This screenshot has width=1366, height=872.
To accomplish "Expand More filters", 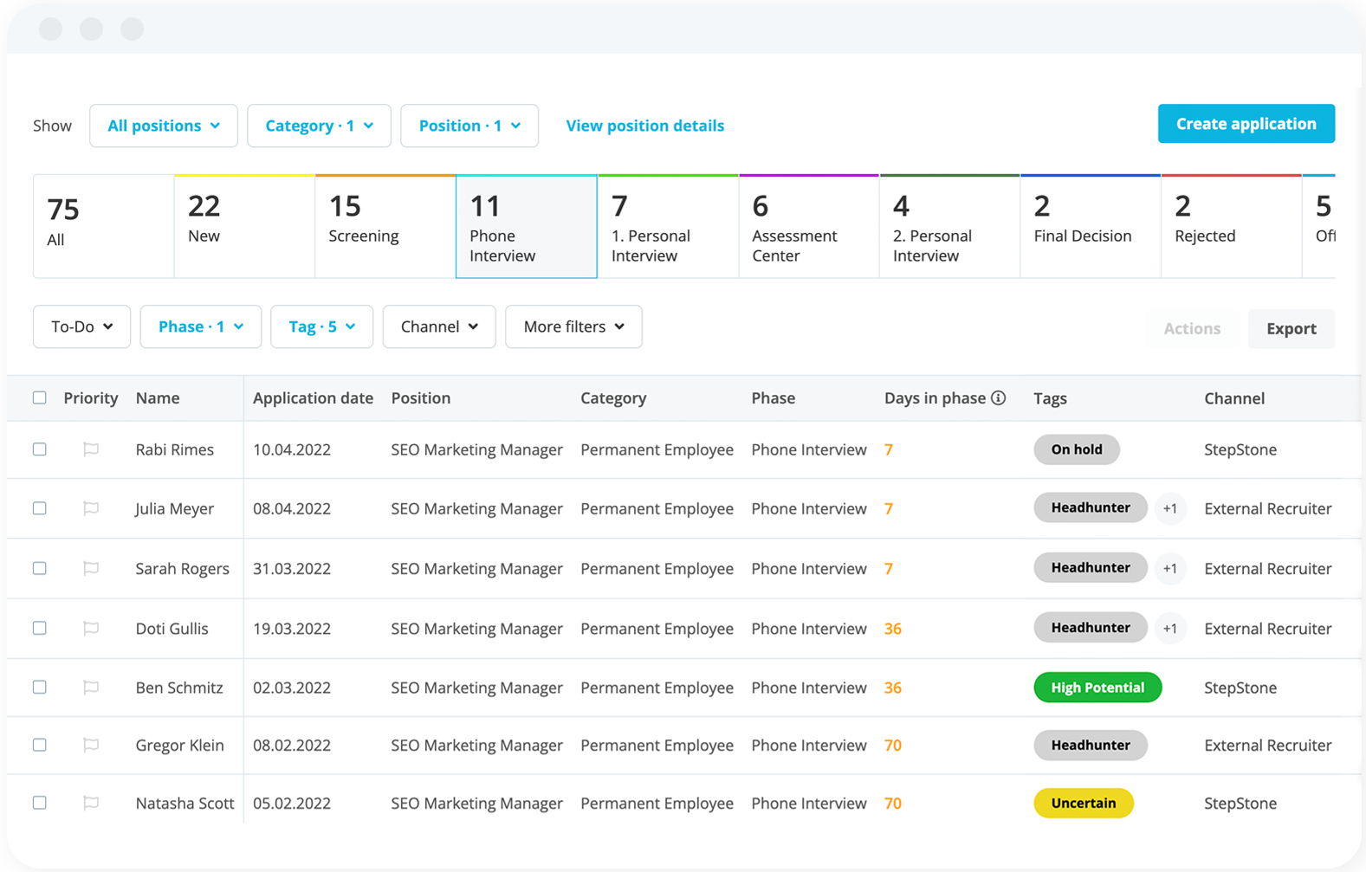I will (x=573, y=326).
